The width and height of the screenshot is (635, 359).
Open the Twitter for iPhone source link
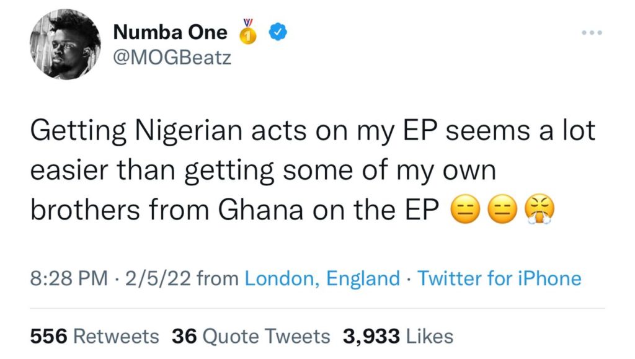coord(499,278)
